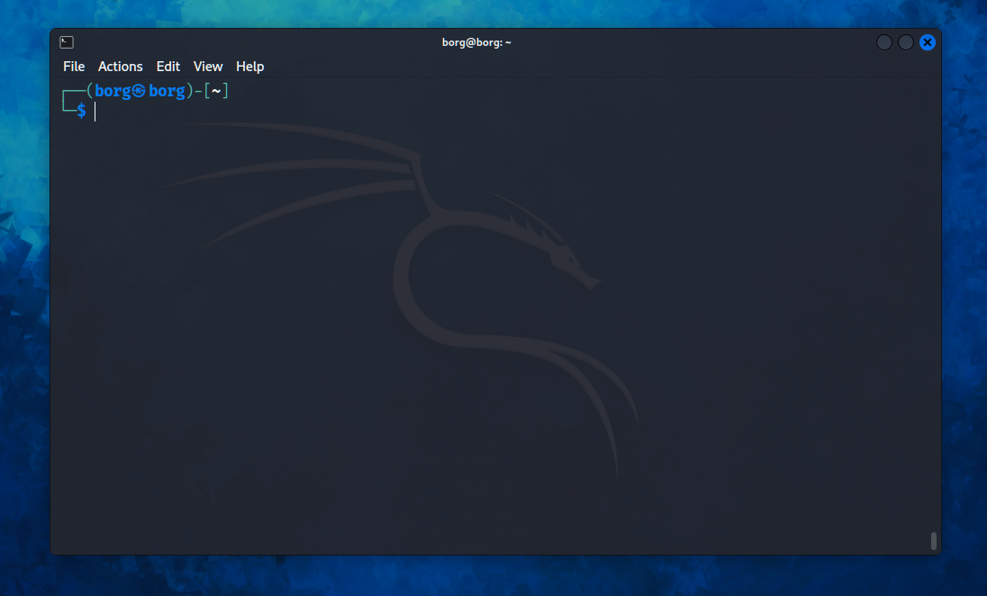Image resolution: width=987 pixels, height=596 pixels.
Task: Open the Actions menu
Action: click(x=121, y=66)
